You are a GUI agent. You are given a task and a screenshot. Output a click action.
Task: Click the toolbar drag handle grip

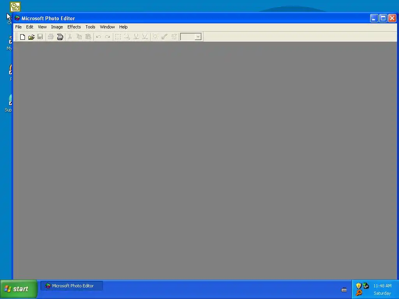[x=16, y=37]
